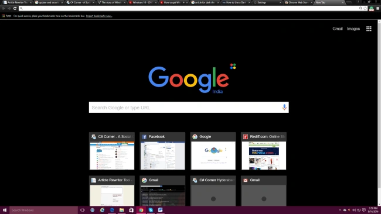Click the page vertical scrollbar
The width and height of the screenshot is (381, 214).
pyautogui.click(x=379, y=113)
